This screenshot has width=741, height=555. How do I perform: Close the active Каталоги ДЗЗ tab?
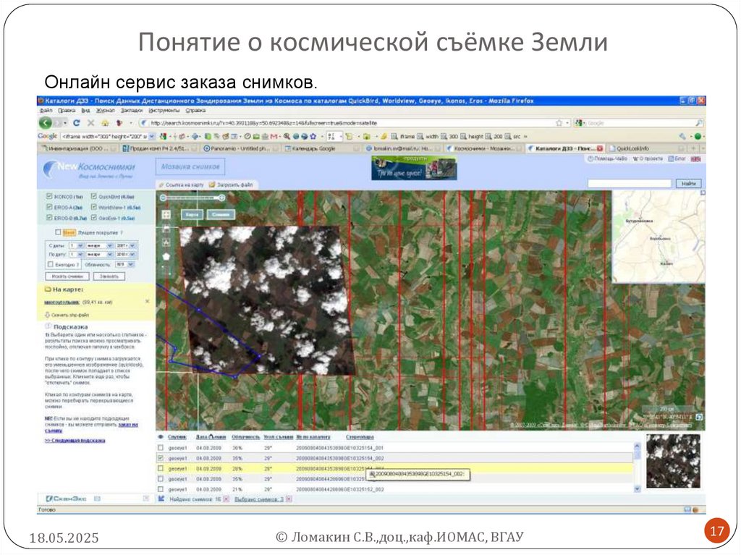click(x=600, y=148)
